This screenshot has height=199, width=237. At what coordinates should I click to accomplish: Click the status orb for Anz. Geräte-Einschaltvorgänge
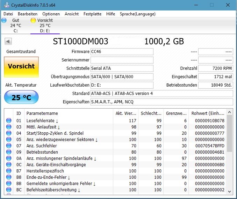pos(9,164)
